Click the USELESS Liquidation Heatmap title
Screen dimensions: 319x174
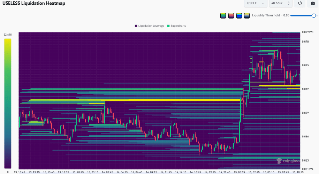point(34,3)
